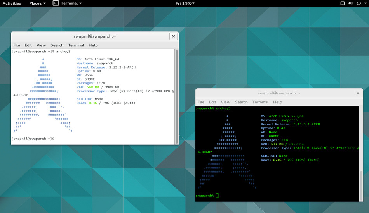Click 'Hostname: swaparch' in the black terminal
Viewport: 369px width, 213px height.
(279, 120)
